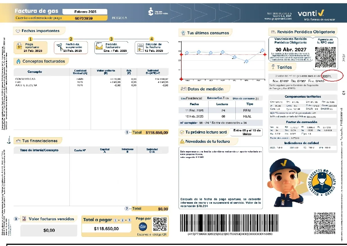This screenshot has height=246, width=347.
Task: Click the last data point on the consumption chart
Action: 262,50
